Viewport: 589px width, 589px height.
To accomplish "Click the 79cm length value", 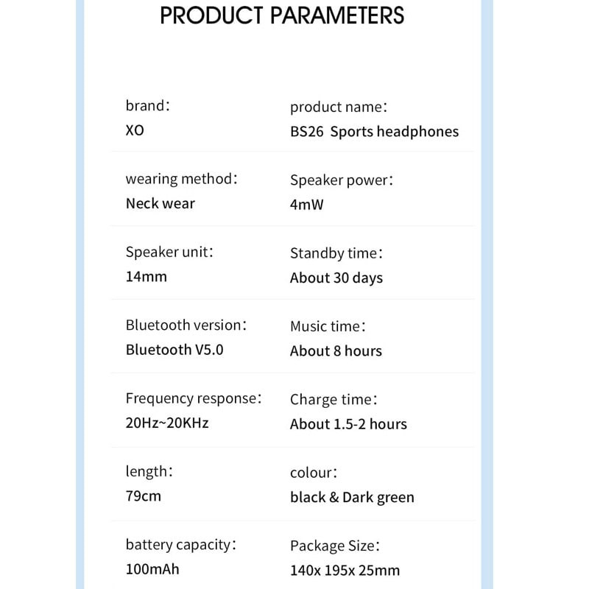I will pos(143,496).
